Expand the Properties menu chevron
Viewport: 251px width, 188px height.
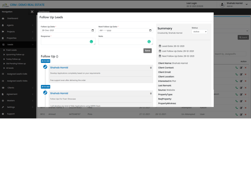(33, 38)
